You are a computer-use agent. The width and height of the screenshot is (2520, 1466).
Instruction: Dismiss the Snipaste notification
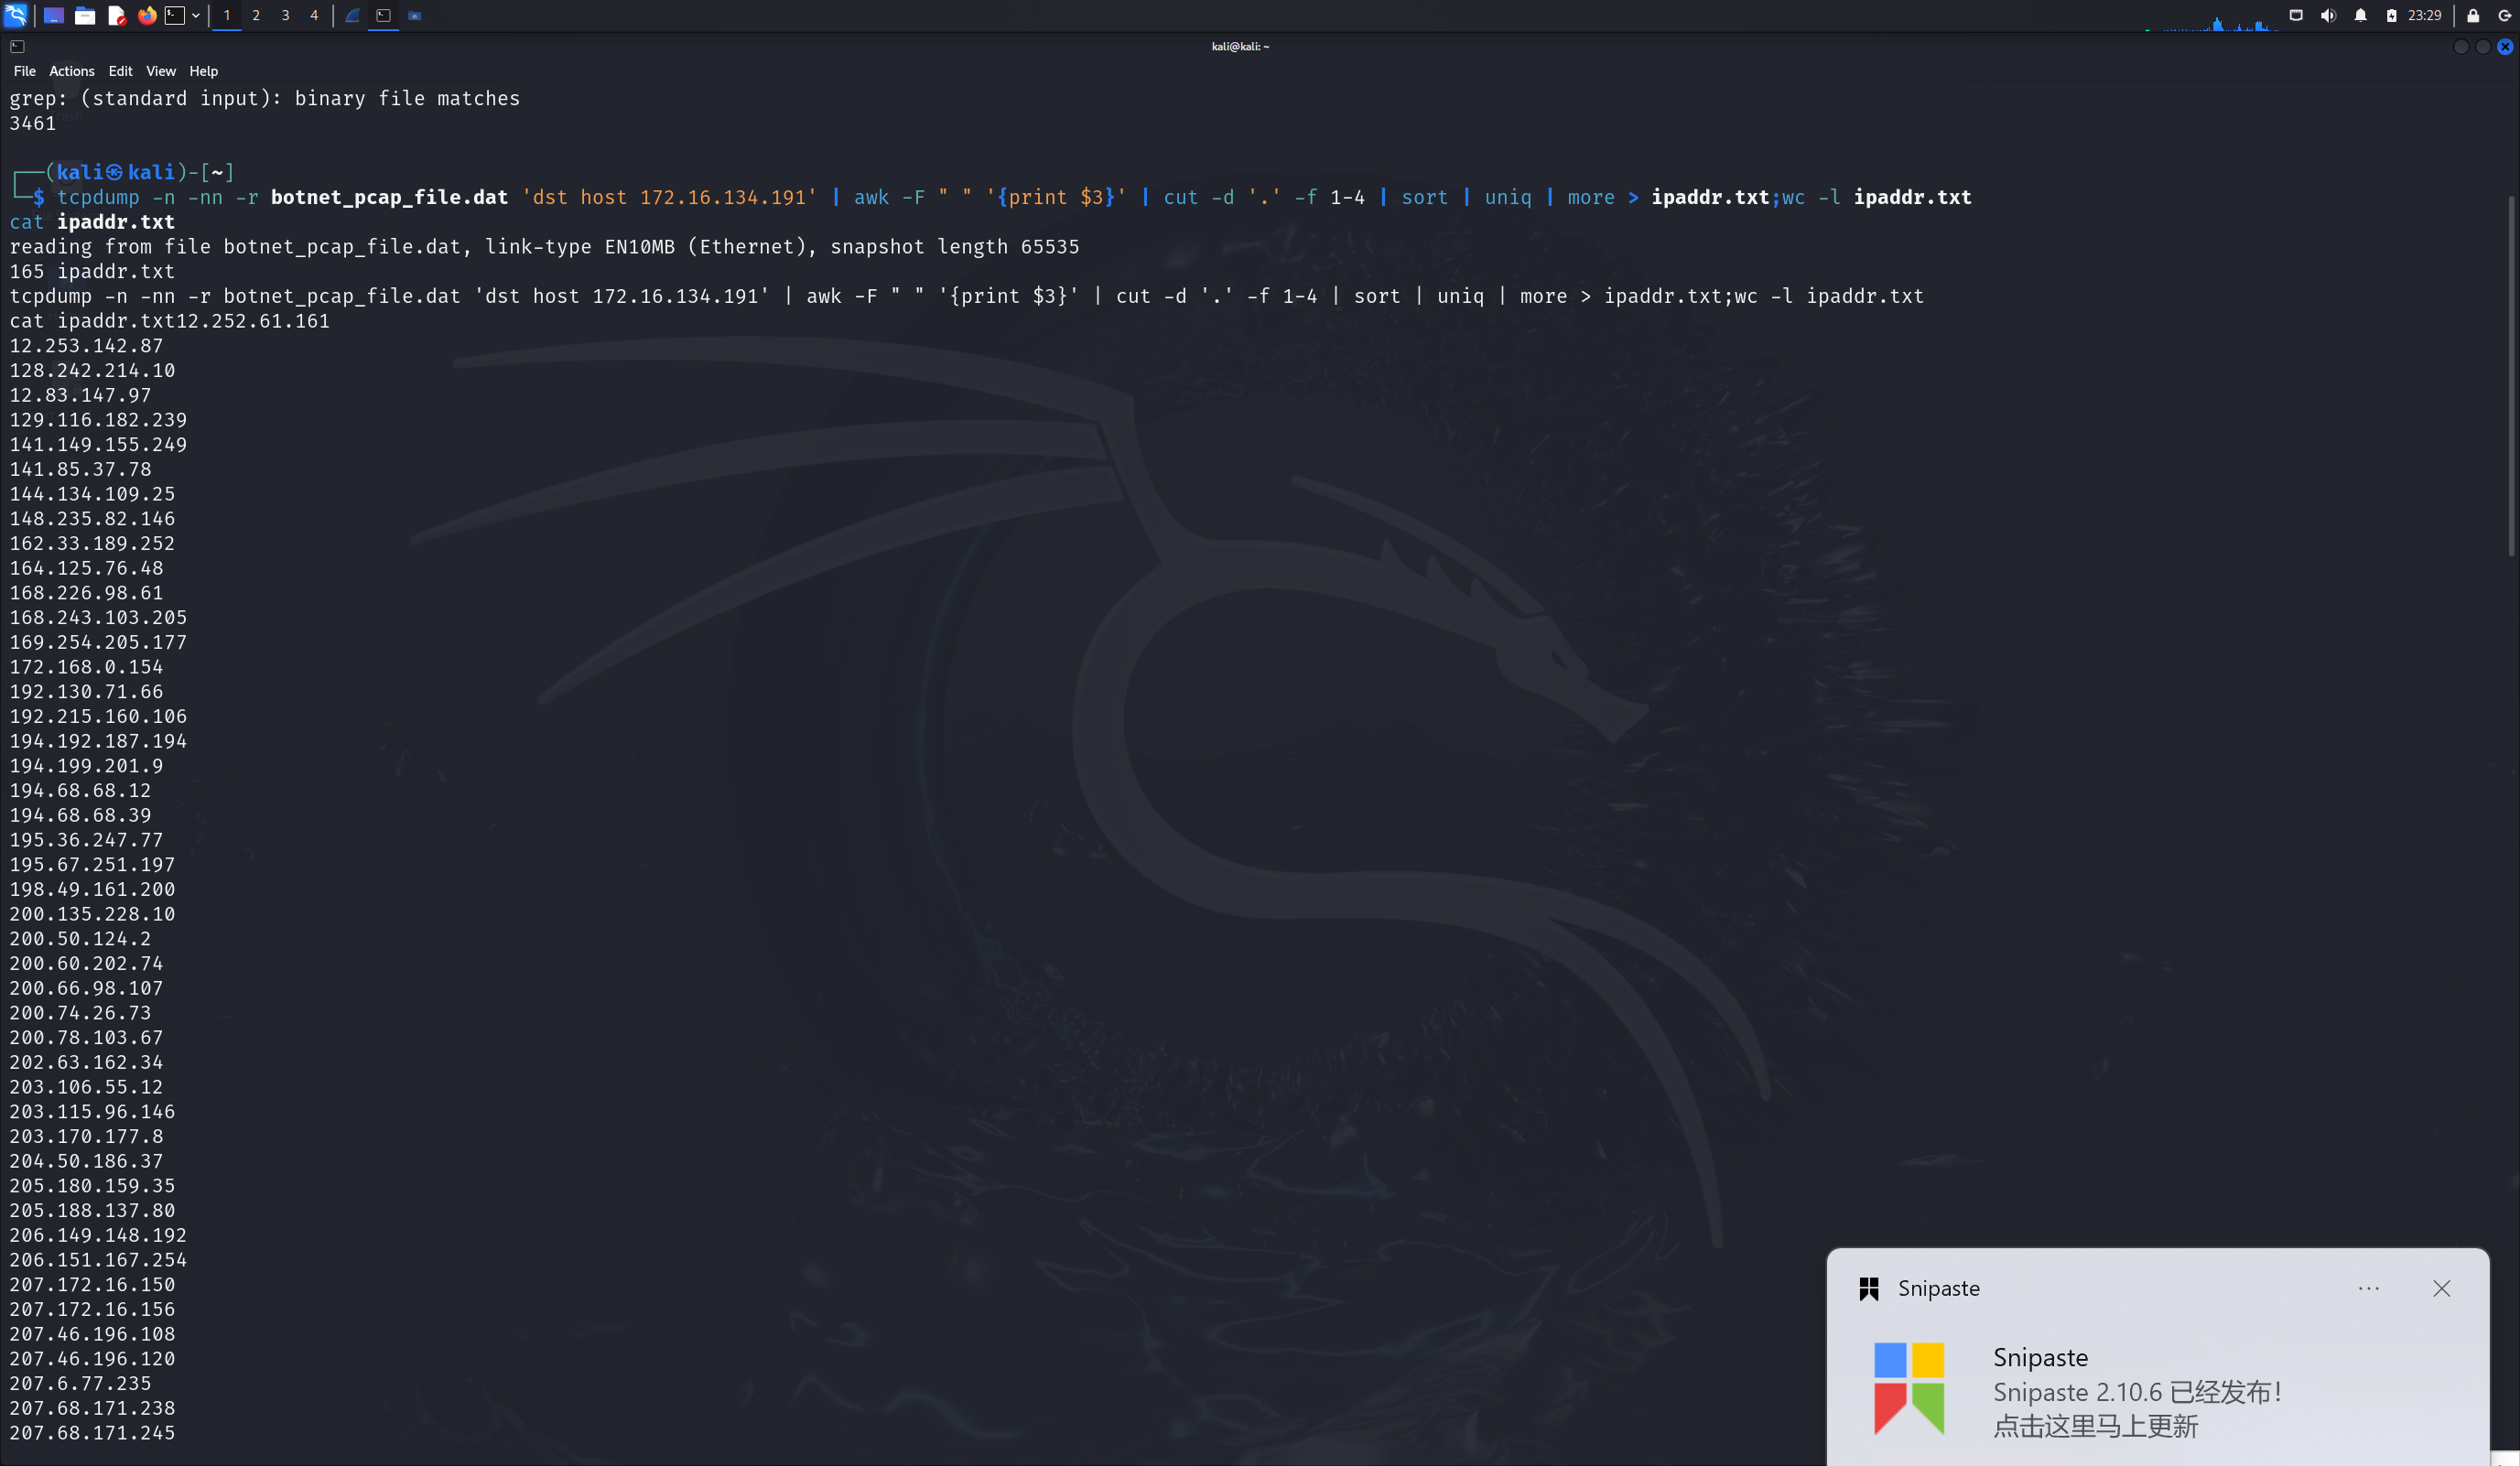pos(2441,1288)
